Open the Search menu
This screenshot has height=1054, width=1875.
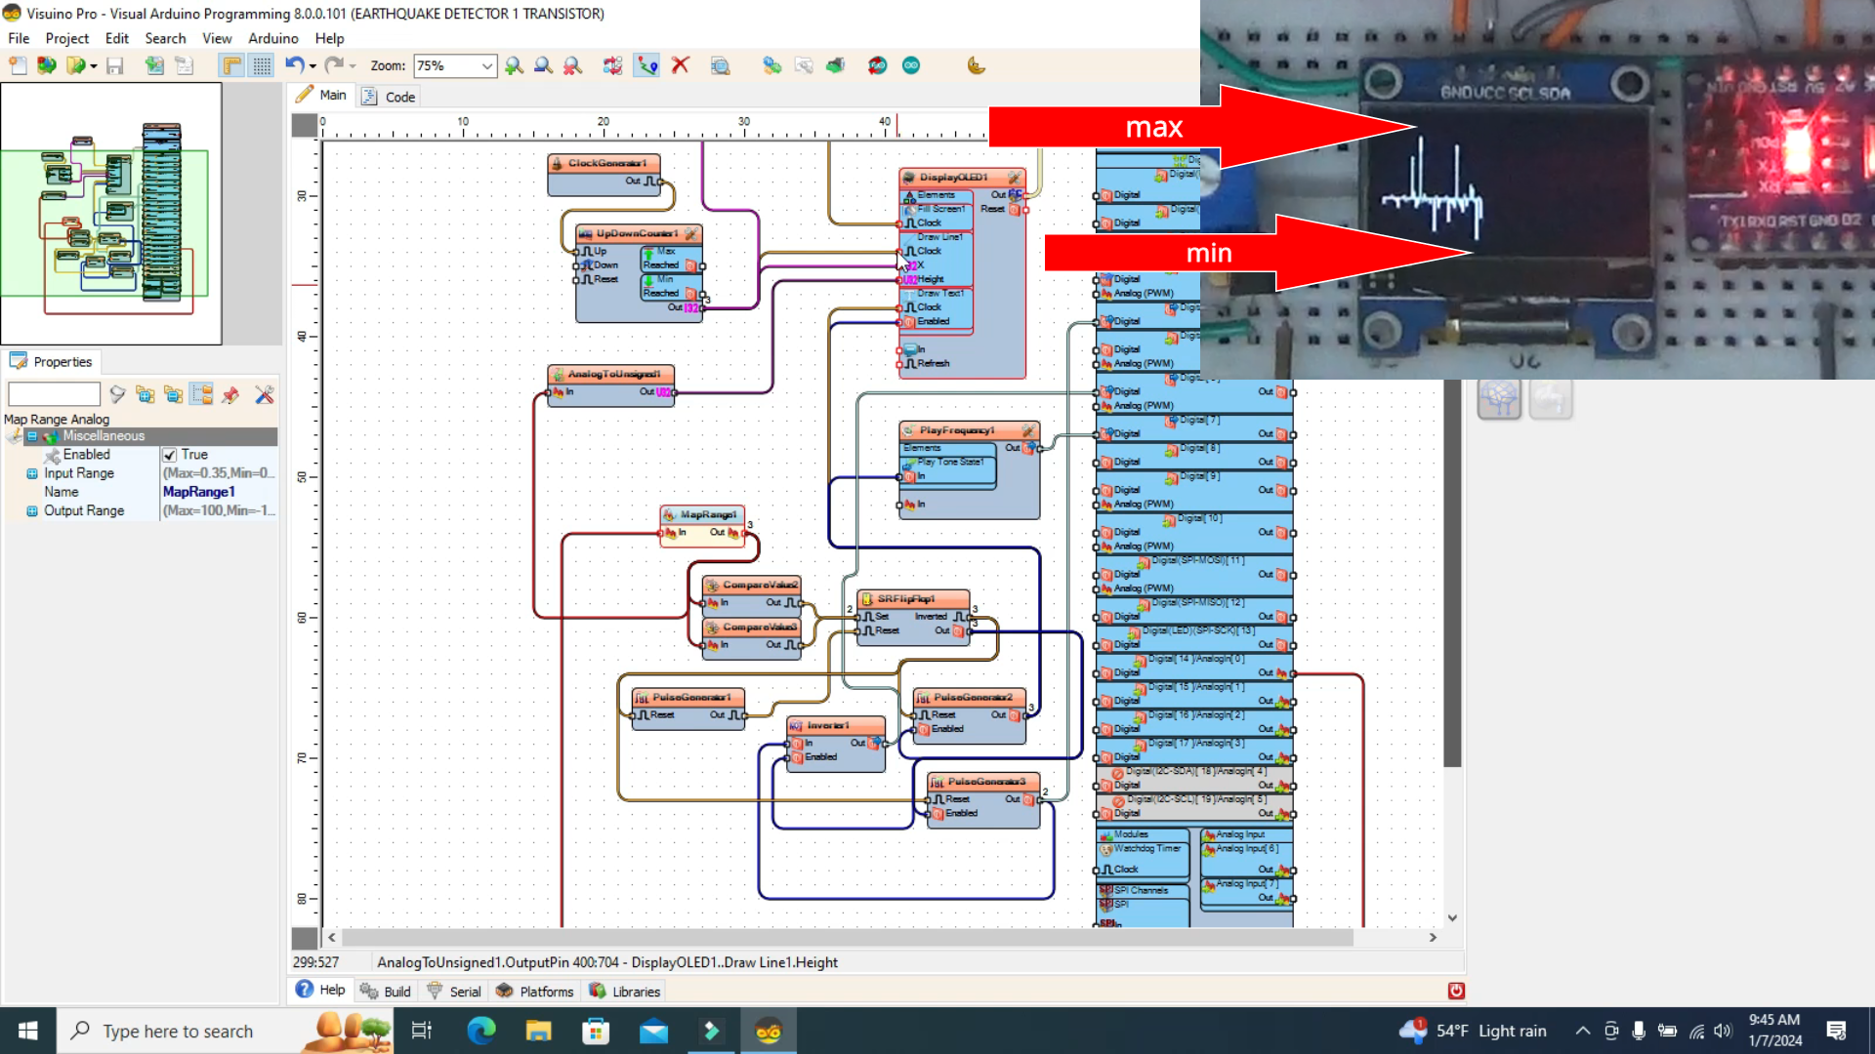pyautogui.click(x=165, y=38)
